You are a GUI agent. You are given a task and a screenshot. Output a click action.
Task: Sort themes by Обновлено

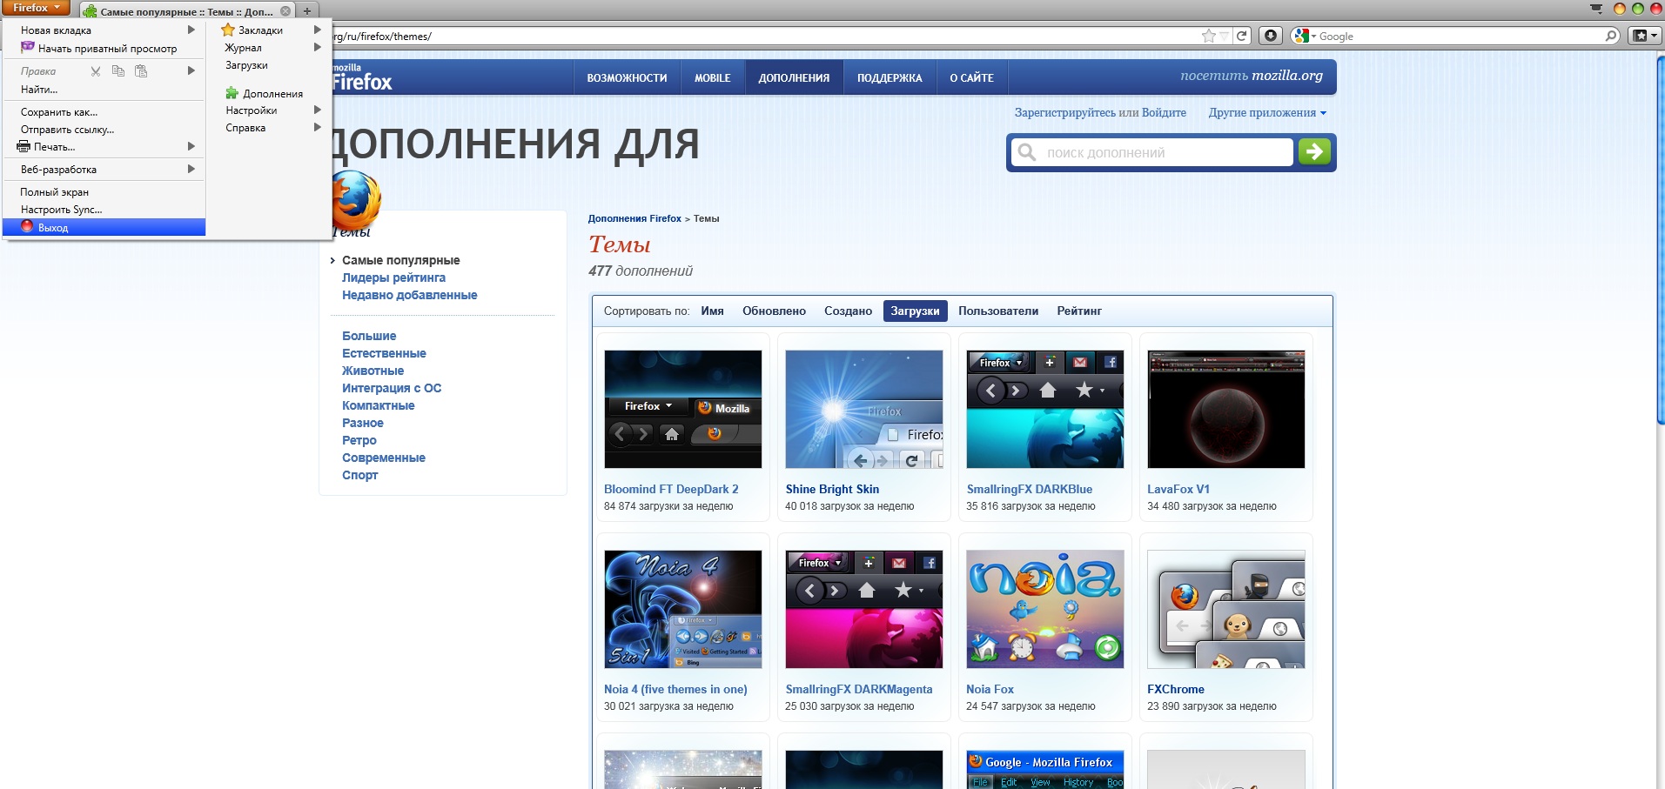774,311
